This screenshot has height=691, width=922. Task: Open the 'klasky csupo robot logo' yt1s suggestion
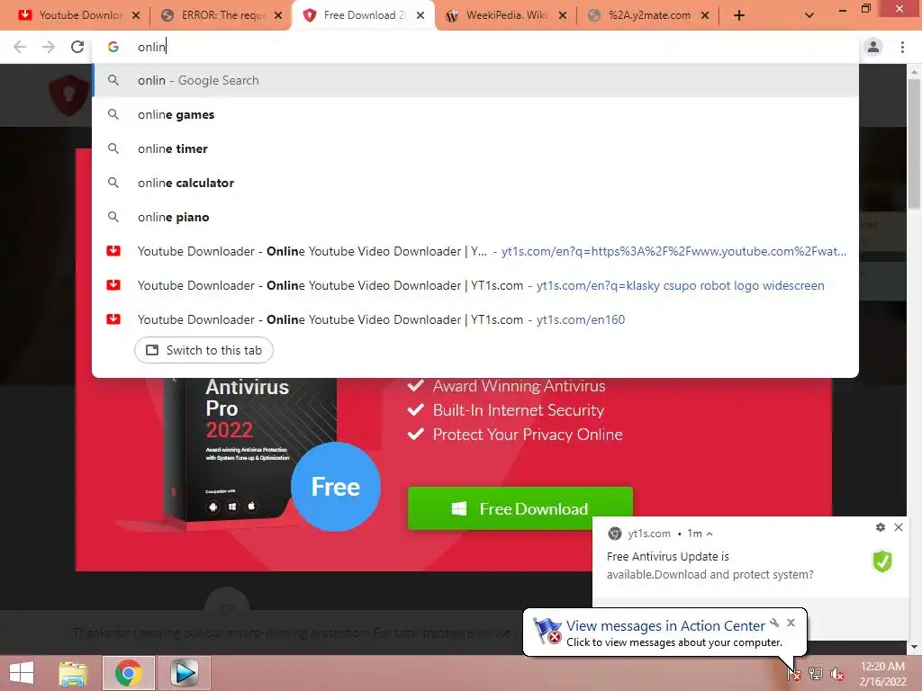point(475,285)
